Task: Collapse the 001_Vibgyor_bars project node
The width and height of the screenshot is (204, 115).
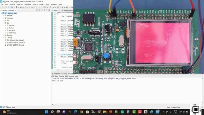Action: coord(1,13)
